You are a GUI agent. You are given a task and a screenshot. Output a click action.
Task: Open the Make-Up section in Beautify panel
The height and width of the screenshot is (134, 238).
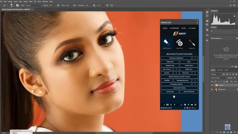coord(192,44)
